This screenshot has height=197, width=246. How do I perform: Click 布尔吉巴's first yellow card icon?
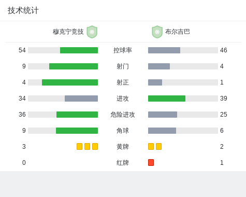pyautogui.click(x=151, y=146)
